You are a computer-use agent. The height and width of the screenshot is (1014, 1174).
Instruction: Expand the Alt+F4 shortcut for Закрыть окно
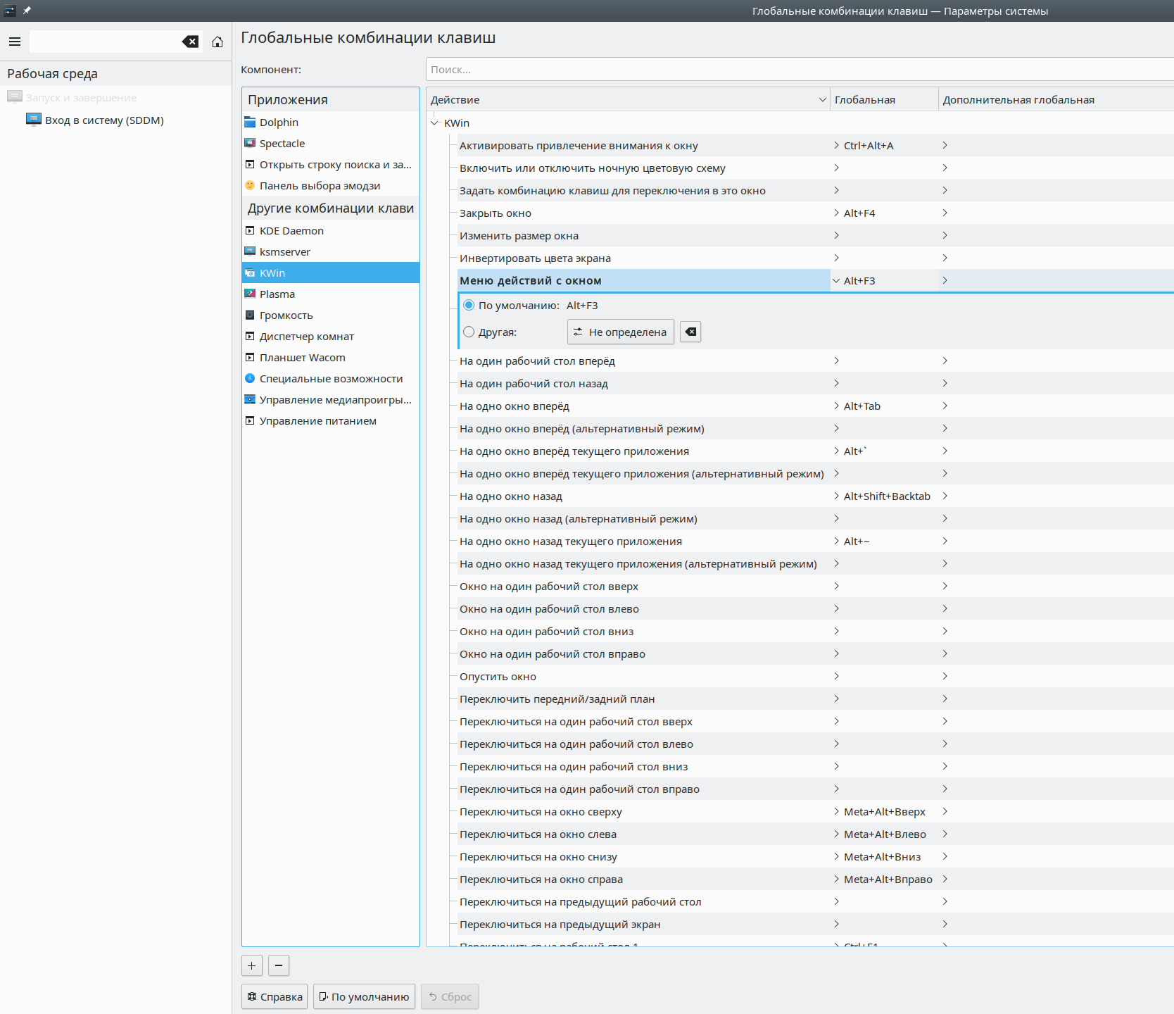pos(836,213)
